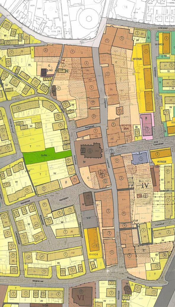The image size is (175, 307).
Task: Click the 'K' label in pink zone
Action: 146,119
